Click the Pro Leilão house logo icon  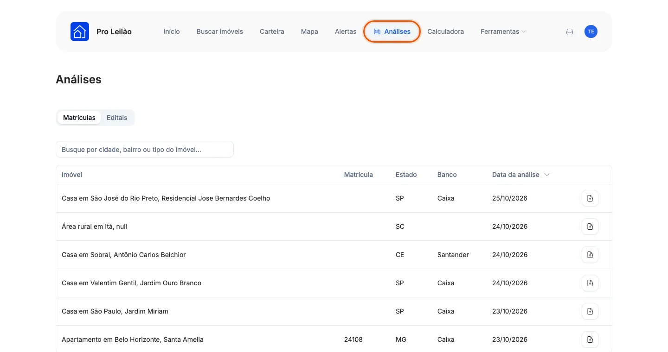click(80, 31)
